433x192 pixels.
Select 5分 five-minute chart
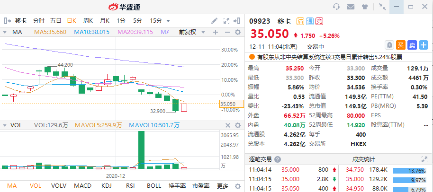click(x=137, y=21)
